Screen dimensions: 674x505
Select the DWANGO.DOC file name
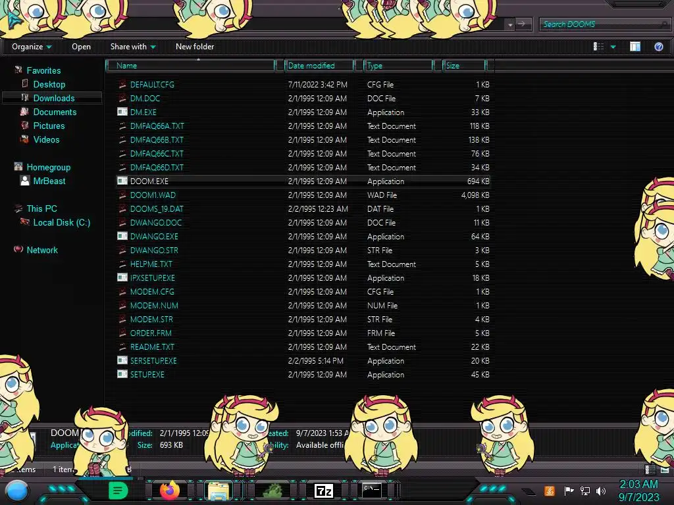[x=155, y=222]
